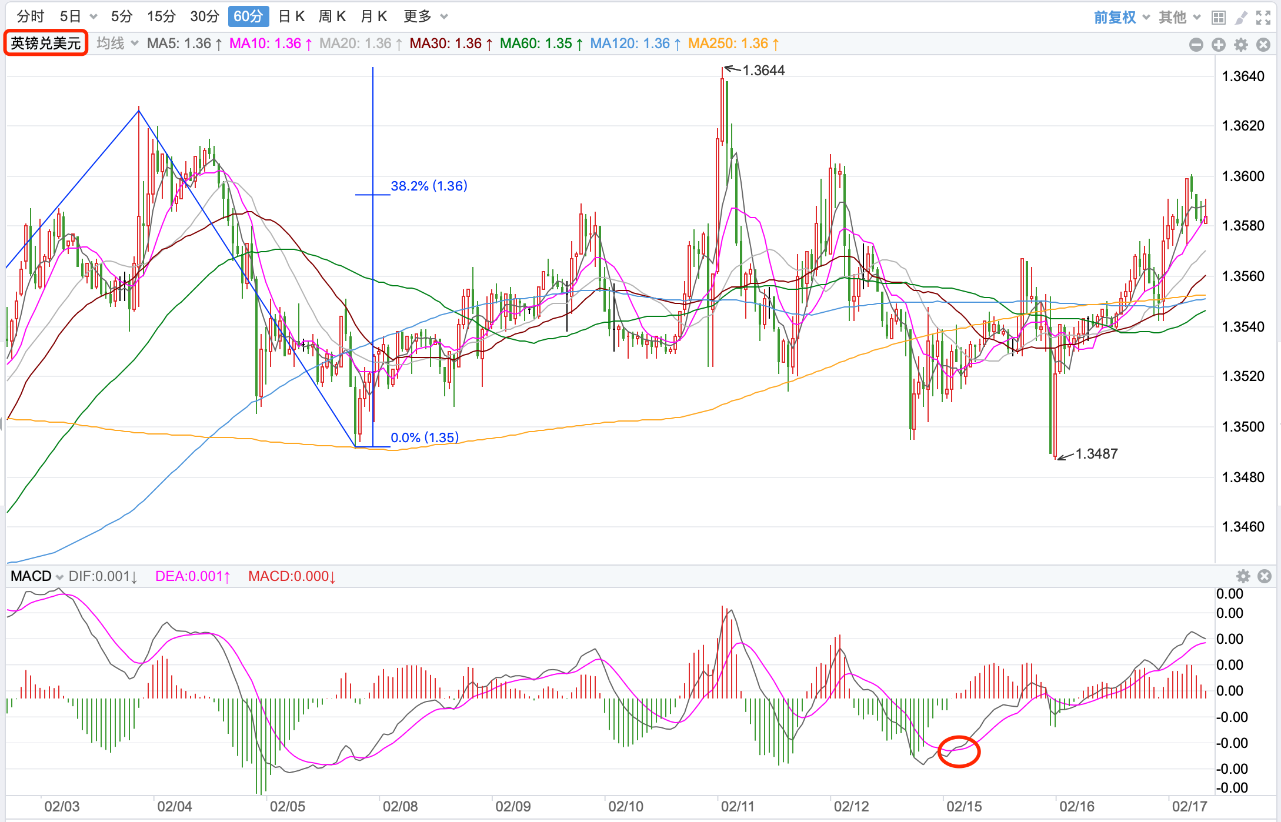Remove the moving average indicator with X icon
Screen dimensions: 1281x822
pyautogui.click(x=1263, y=45)
